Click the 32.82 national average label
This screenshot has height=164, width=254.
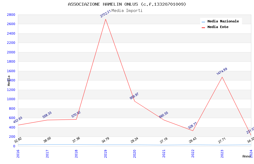click(x=18, y=140)
